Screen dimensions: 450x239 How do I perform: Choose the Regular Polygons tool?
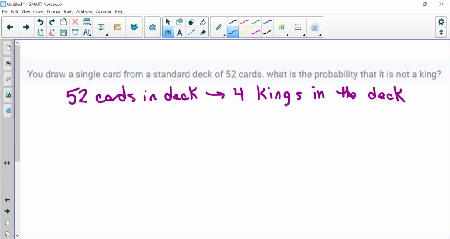[191, 22]
